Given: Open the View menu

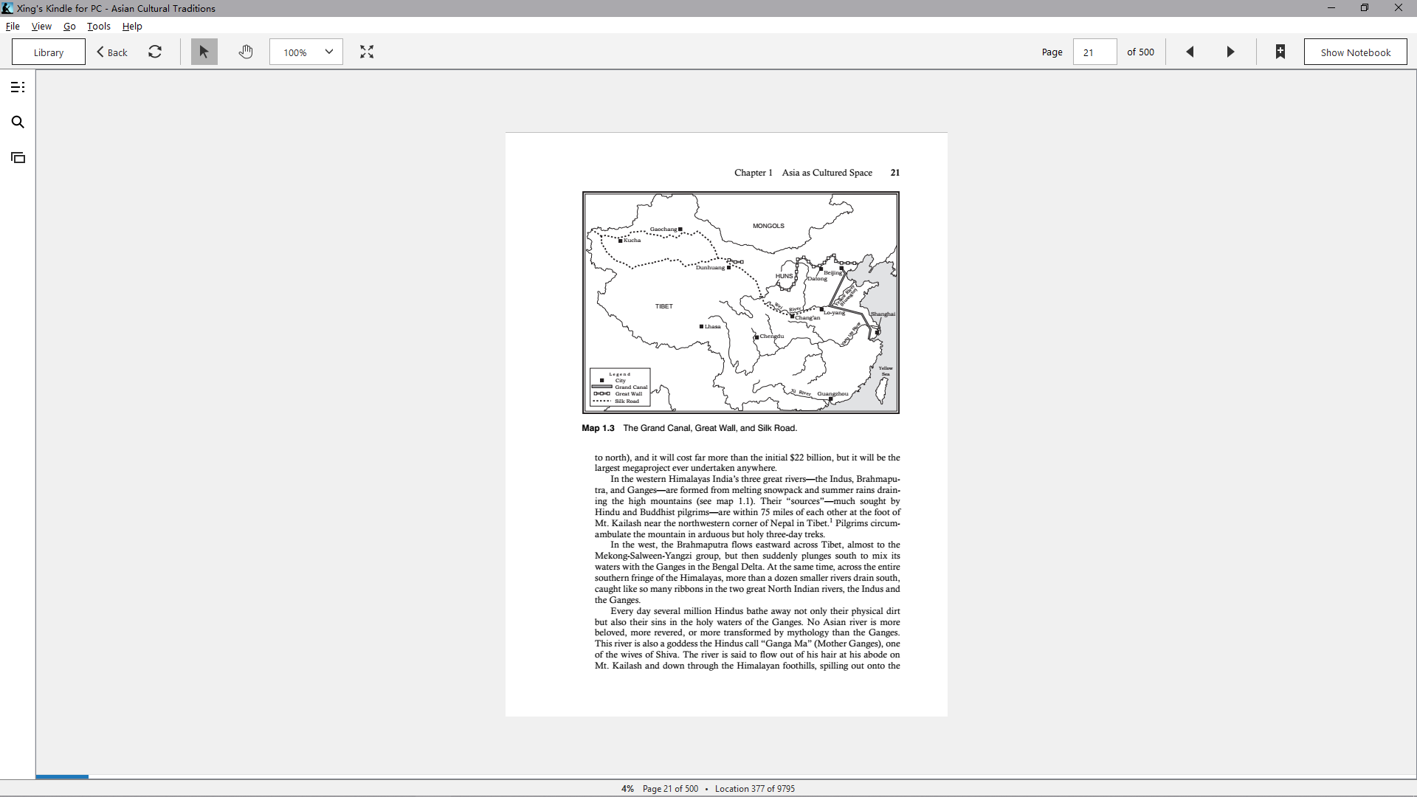Looking at the screenshot, I should 41,26.
